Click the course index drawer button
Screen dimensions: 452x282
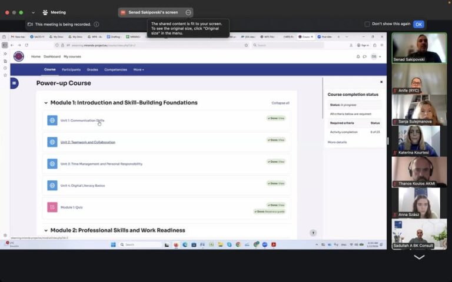[14, 83]
